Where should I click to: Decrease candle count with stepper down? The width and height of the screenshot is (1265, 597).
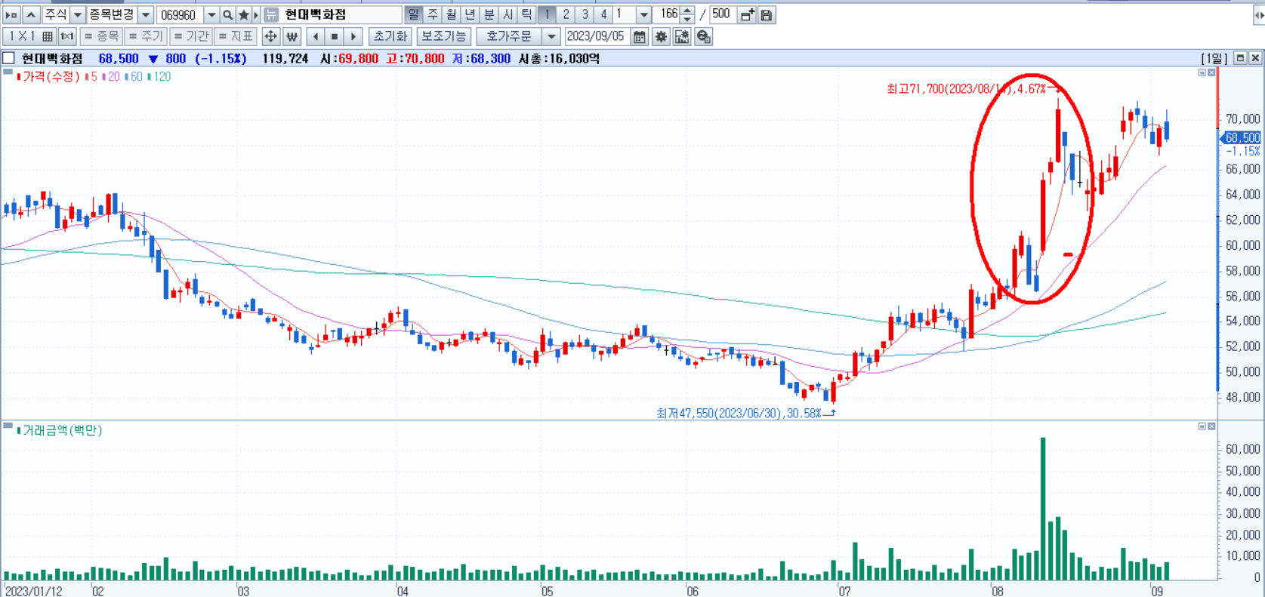click(687, 19)
